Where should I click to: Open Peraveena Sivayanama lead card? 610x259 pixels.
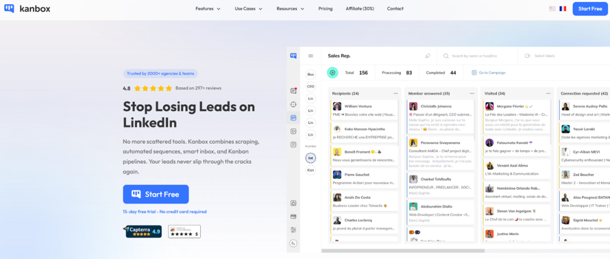click(440, 154)
